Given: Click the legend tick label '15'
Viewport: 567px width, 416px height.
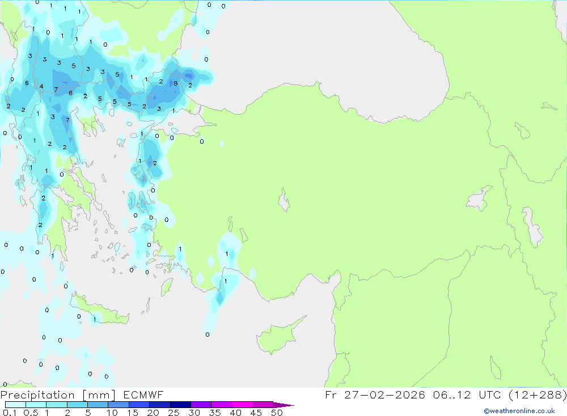Looking at the screenshot, I should [133, 413].
